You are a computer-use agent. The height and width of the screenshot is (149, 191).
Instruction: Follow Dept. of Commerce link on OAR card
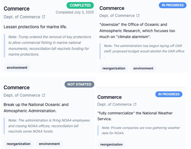[117, 15]
